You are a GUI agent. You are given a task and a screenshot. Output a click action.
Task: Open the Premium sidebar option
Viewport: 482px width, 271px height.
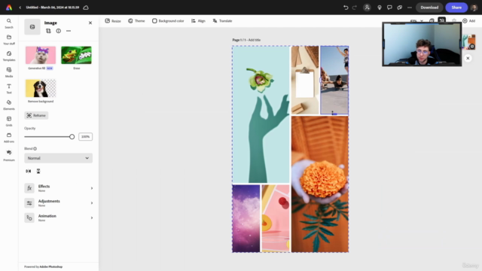click(9, 155)
